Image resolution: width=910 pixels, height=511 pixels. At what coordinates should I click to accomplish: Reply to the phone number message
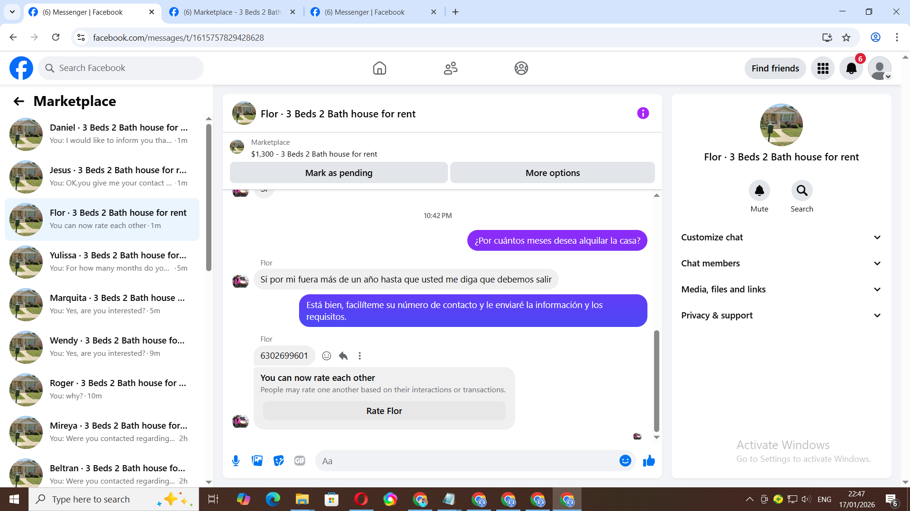click(343, 356)
